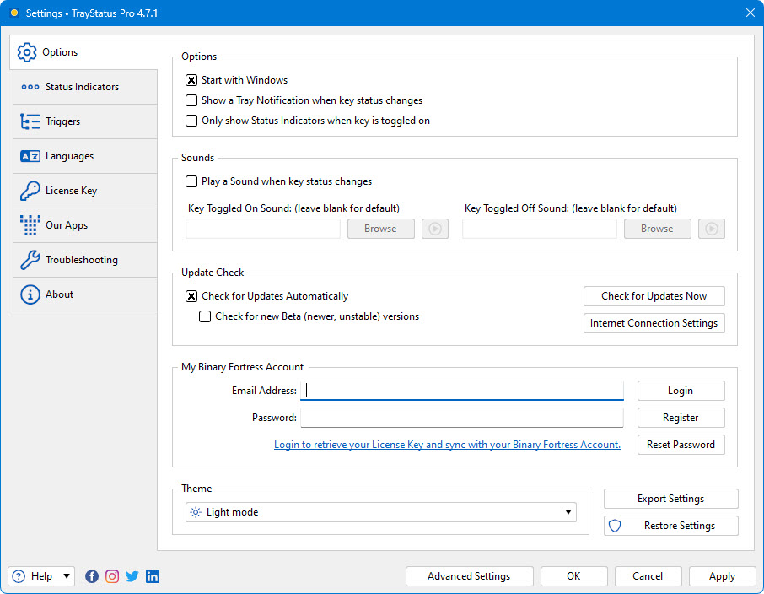The image size is (764, 594).
Task: Click inside the Email Address field
Action: click(462, 391)
